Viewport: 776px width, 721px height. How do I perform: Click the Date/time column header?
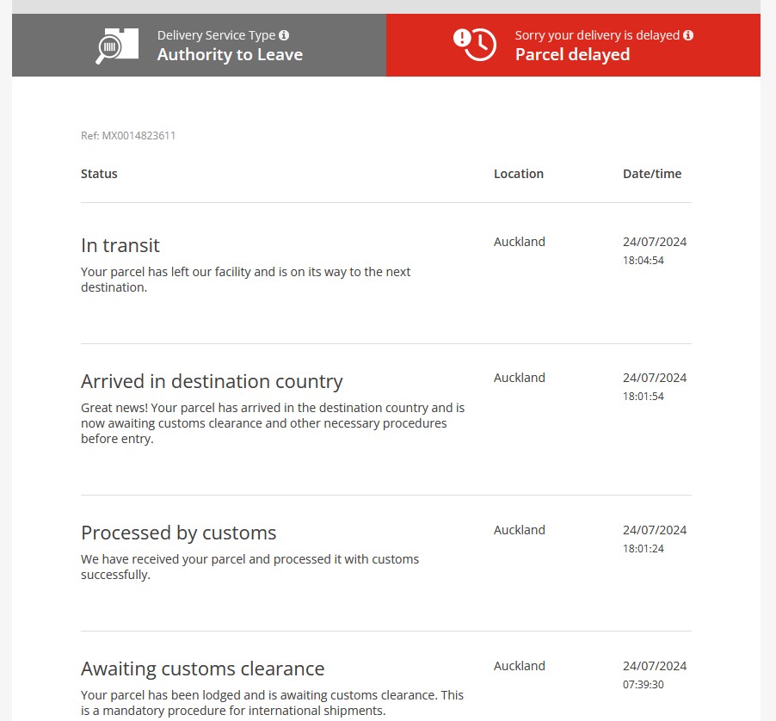pos(651,174)
